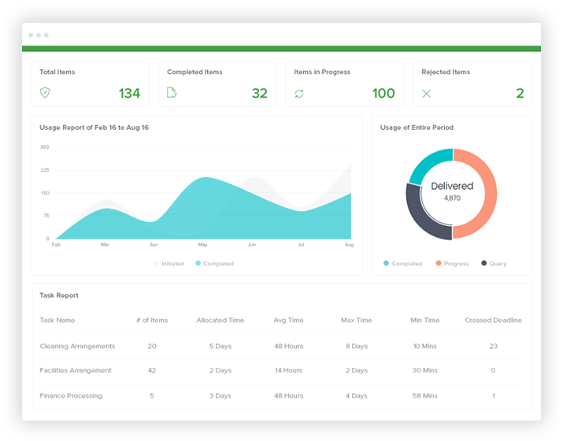
Task: Click the 10 Mins min time value
Action: pyautogui.click(x=424, y=346)
